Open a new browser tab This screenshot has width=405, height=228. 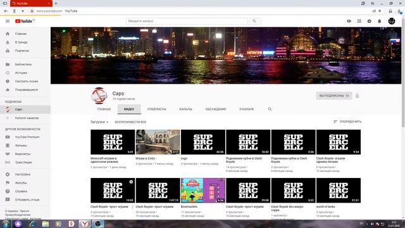click(56, 3)
